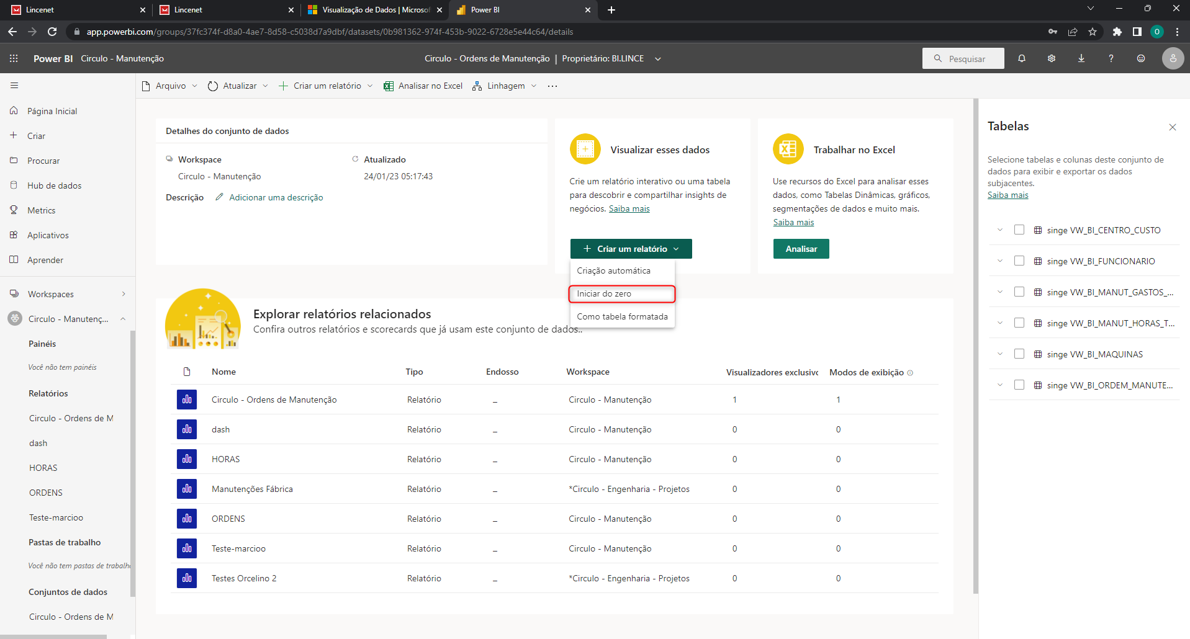
Task: Click the Procurar folder icon
Action: 14,160
